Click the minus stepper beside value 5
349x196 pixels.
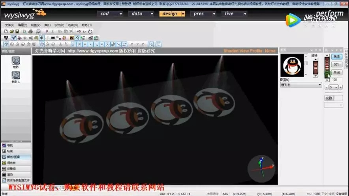click(x=326, y=87)
